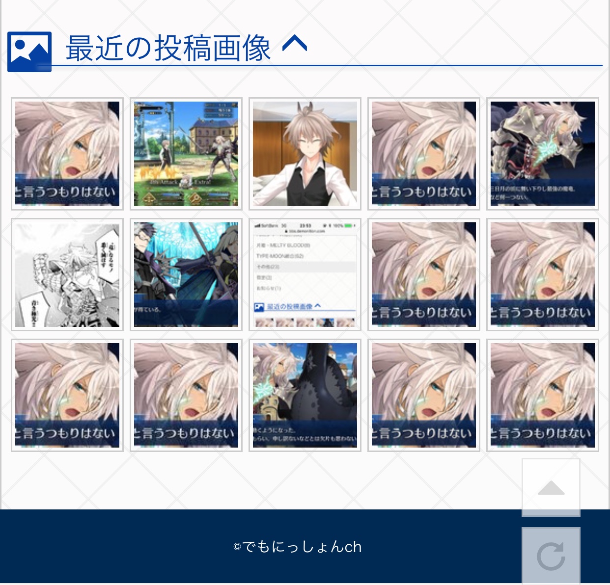The image size is (610, 585).
Task: Open first thumbnail in top row
Action: (x=67, y=154)
